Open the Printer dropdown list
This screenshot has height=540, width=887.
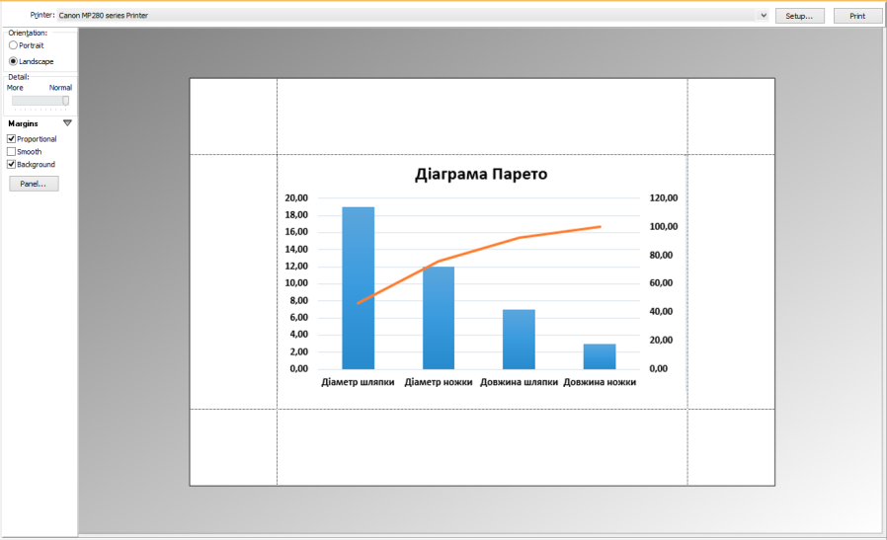[x=764, y=15]
